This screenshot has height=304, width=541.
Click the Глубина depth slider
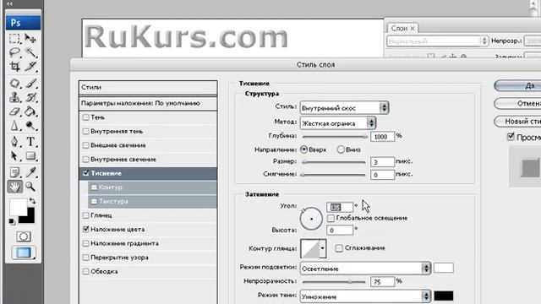point(334,137)
